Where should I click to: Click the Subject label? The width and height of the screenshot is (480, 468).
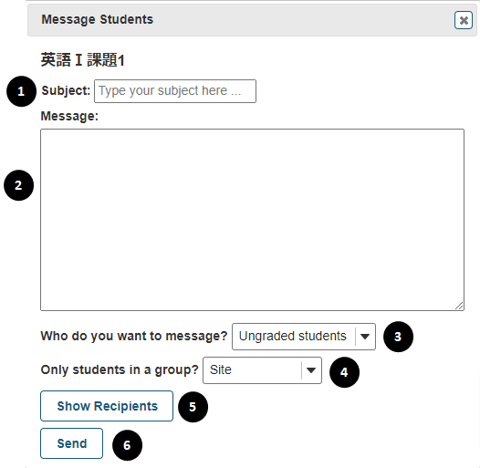pos(66,91)
